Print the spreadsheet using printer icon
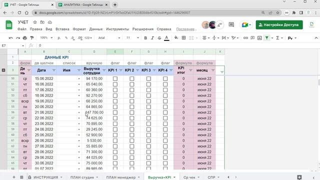The width and height of the screenshot is (320, 180). point(25,38)
